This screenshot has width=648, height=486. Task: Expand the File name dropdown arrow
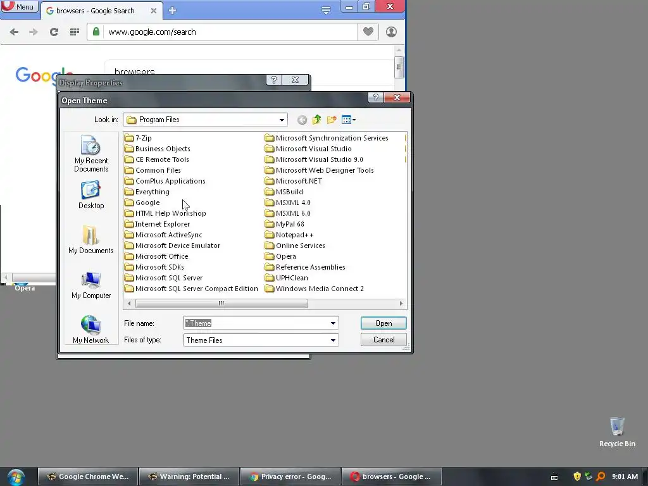click(x=333, y=323)
